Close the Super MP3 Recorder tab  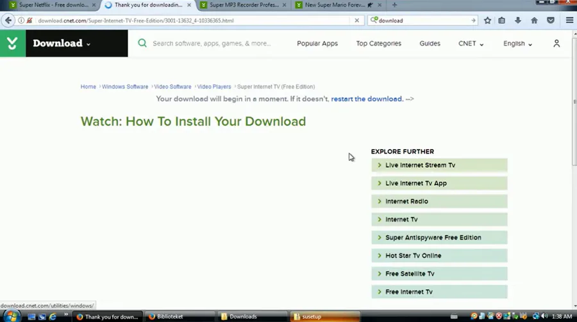[284, 5]
